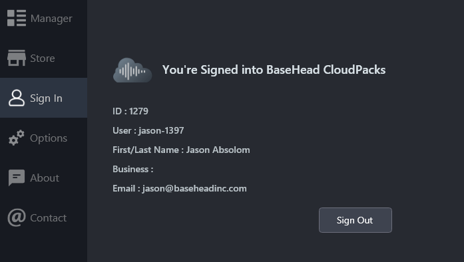Click the About speech bubble icon
464x262 pixels.
(x=17, y=178)
